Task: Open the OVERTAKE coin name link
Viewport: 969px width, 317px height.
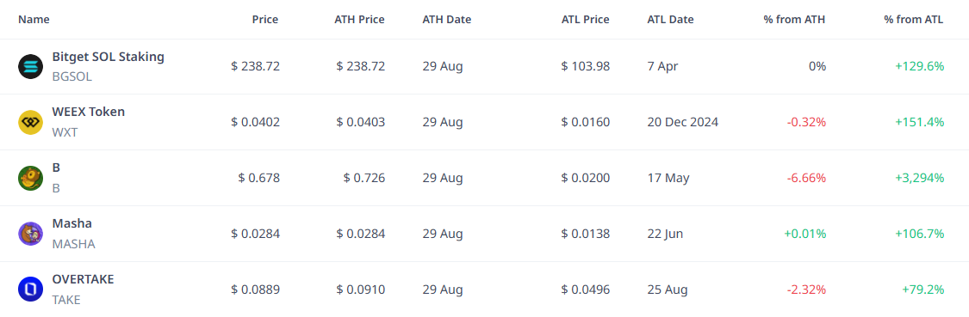Action: (x=84, y=279)
